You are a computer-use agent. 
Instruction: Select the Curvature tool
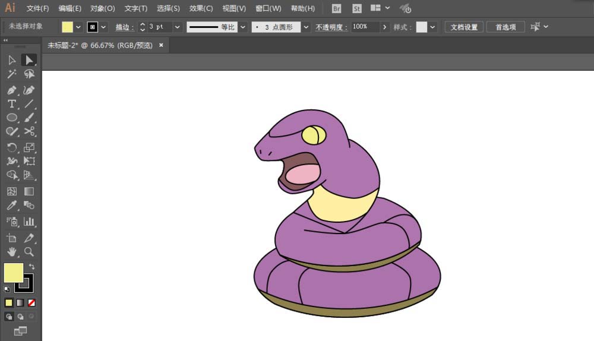[x=29, y=90]
